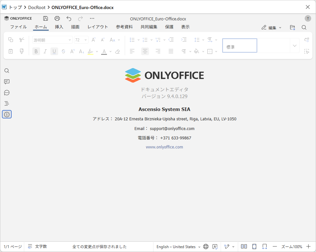
Task: Click DocRoot in the breadcrumb
Action: pos(37,7)
